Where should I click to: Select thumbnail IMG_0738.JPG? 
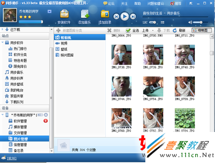point(121,55)
